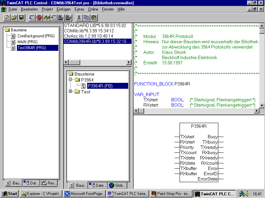Viewport: 265px width, 198px height.
Task: Select MAIN (PRG) in the Bausteine tree
Action: point(27,42)
